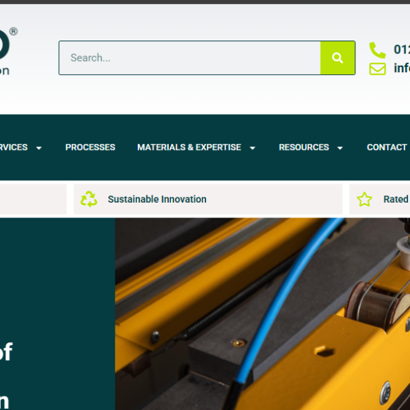Click the green star outline icon
Image resolution: width=410 pixels, height=410 pixels.
click(364, 199)
